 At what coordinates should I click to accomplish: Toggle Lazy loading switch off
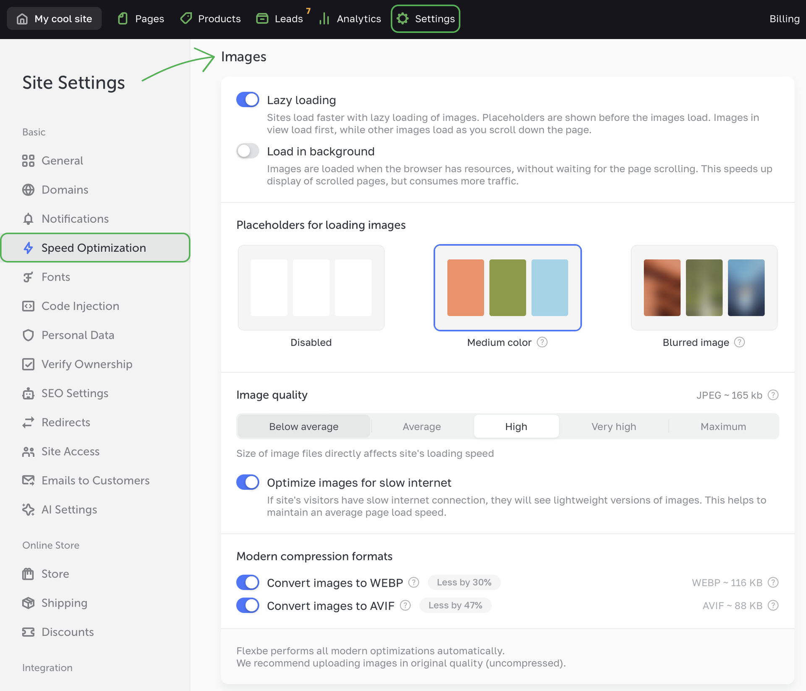tap(248, 100)
